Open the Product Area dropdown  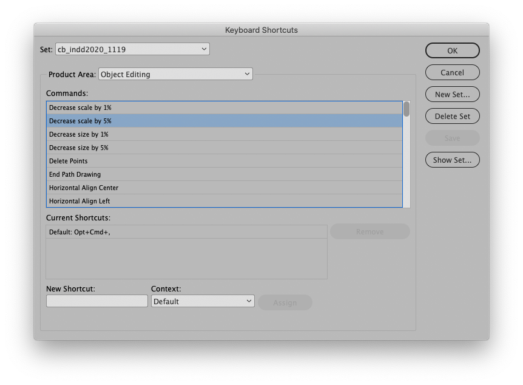pyautogui.click(x=175, y=74)
